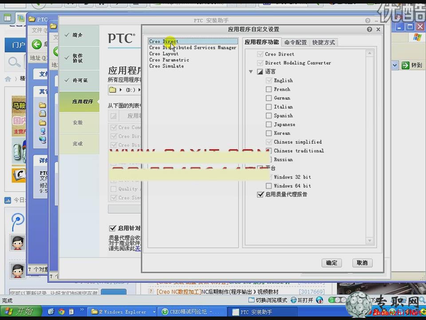Select Creo Distributed Services Manager entry
Screen dimensions: 426x320
click(193, 48)
